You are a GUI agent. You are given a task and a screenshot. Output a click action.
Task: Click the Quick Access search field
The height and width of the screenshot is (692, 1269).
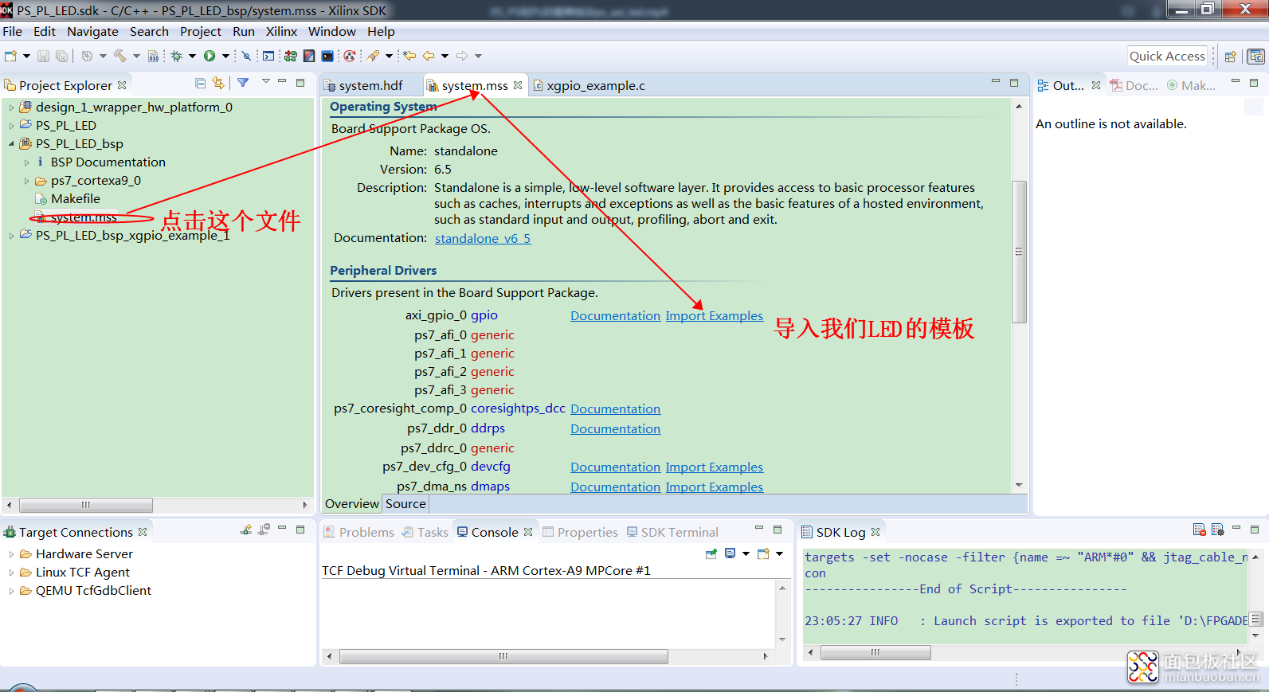[1167, 56]
